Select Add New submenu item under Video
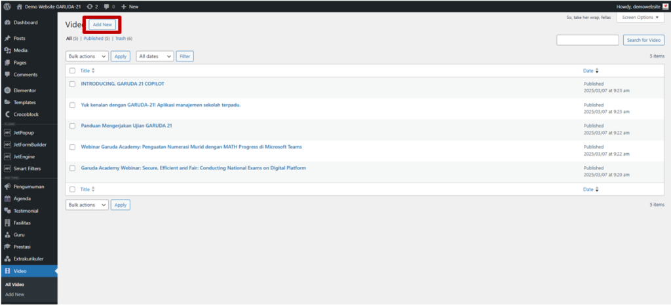The width and height of the screenshot is (671, 305). [14, 295]
